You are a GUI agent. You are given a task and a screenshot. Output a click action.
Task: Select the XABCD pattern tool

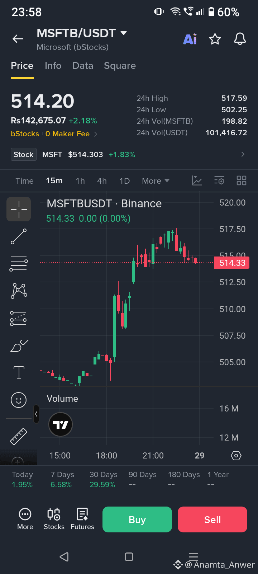[19, 291]
